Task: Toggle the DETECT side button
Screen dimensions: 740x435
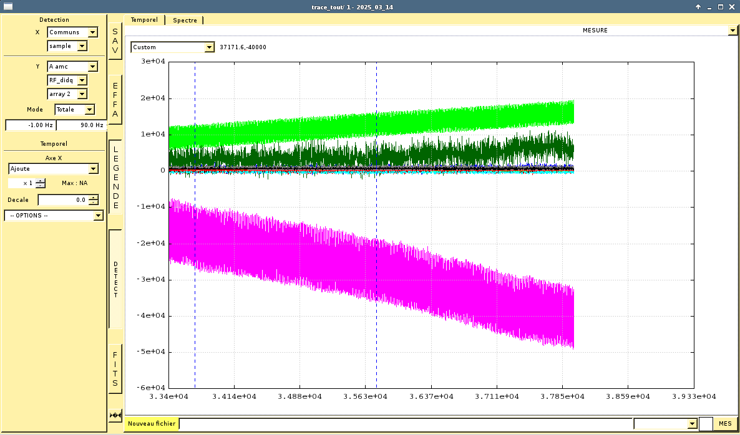Action: coord(115,279)
